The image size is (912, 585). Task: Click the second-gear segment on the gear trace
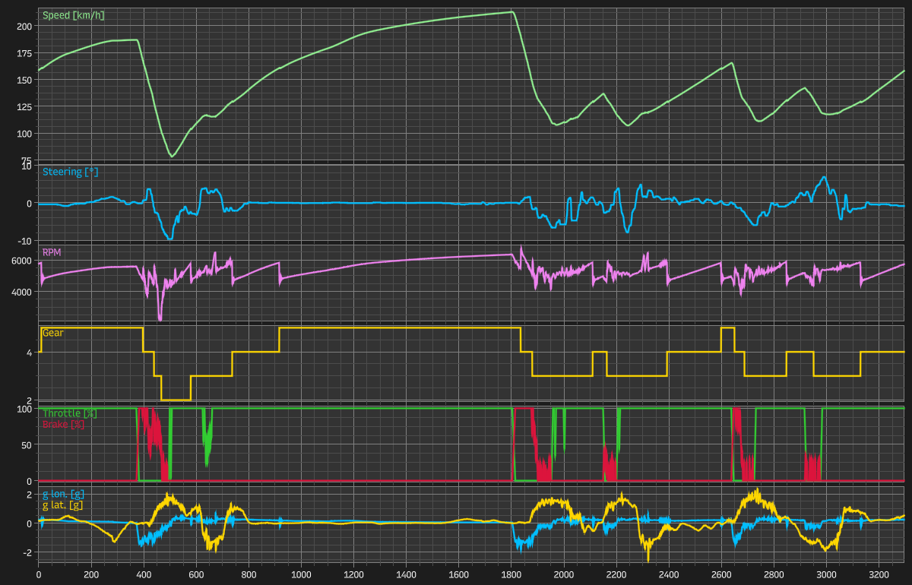pos(176,400)
